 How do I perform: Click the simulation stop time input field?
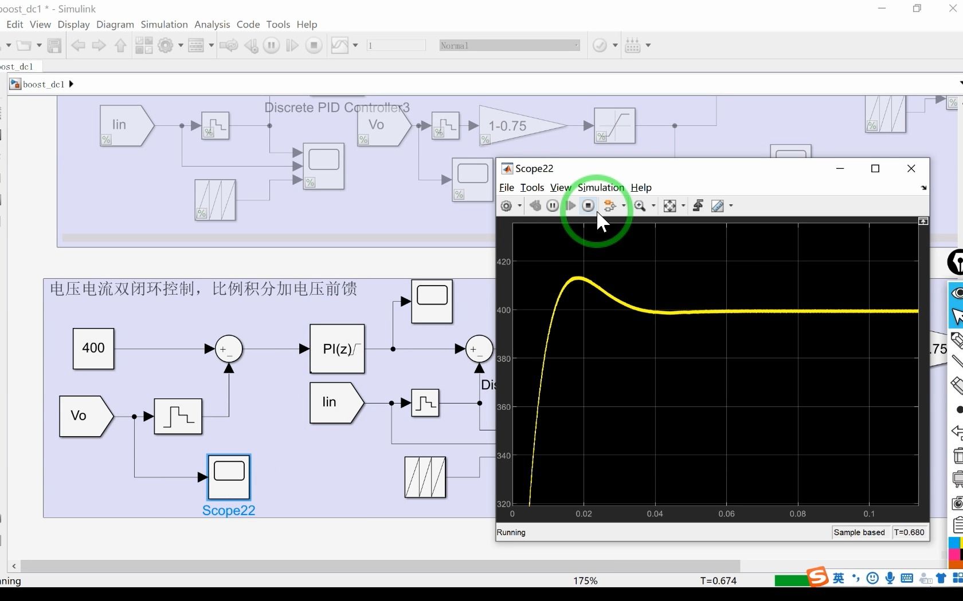pos(396,46)
